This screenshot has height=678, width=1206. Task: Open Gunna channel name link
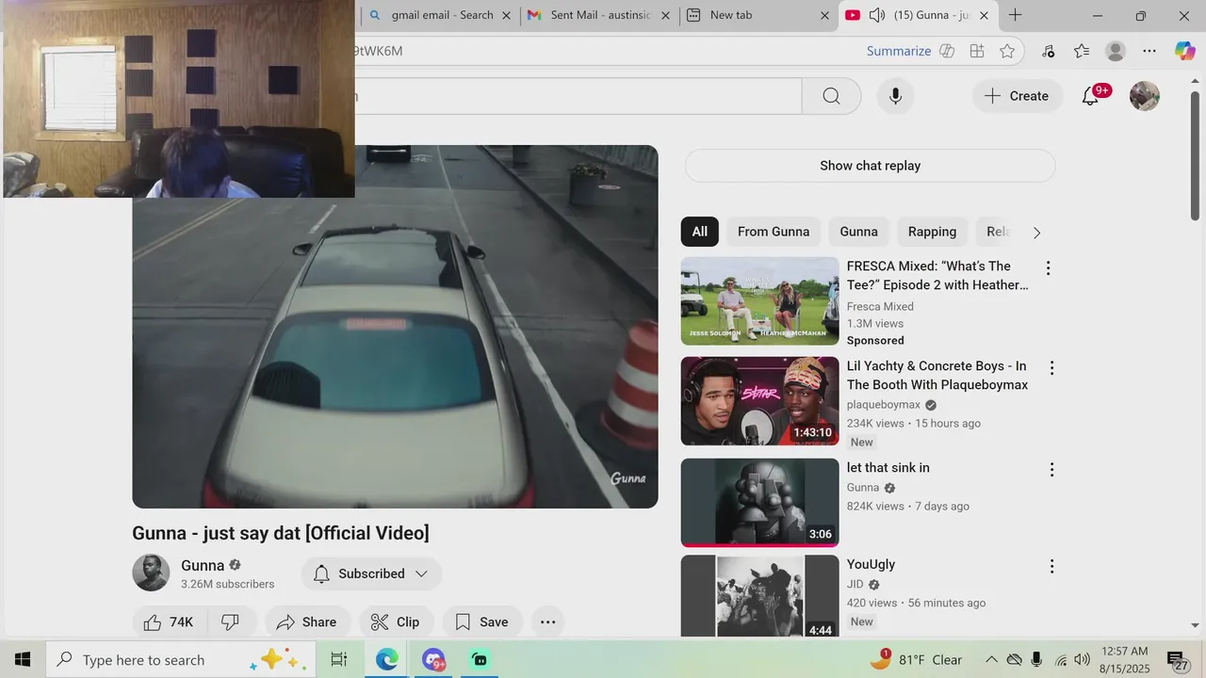pos(203,565)
